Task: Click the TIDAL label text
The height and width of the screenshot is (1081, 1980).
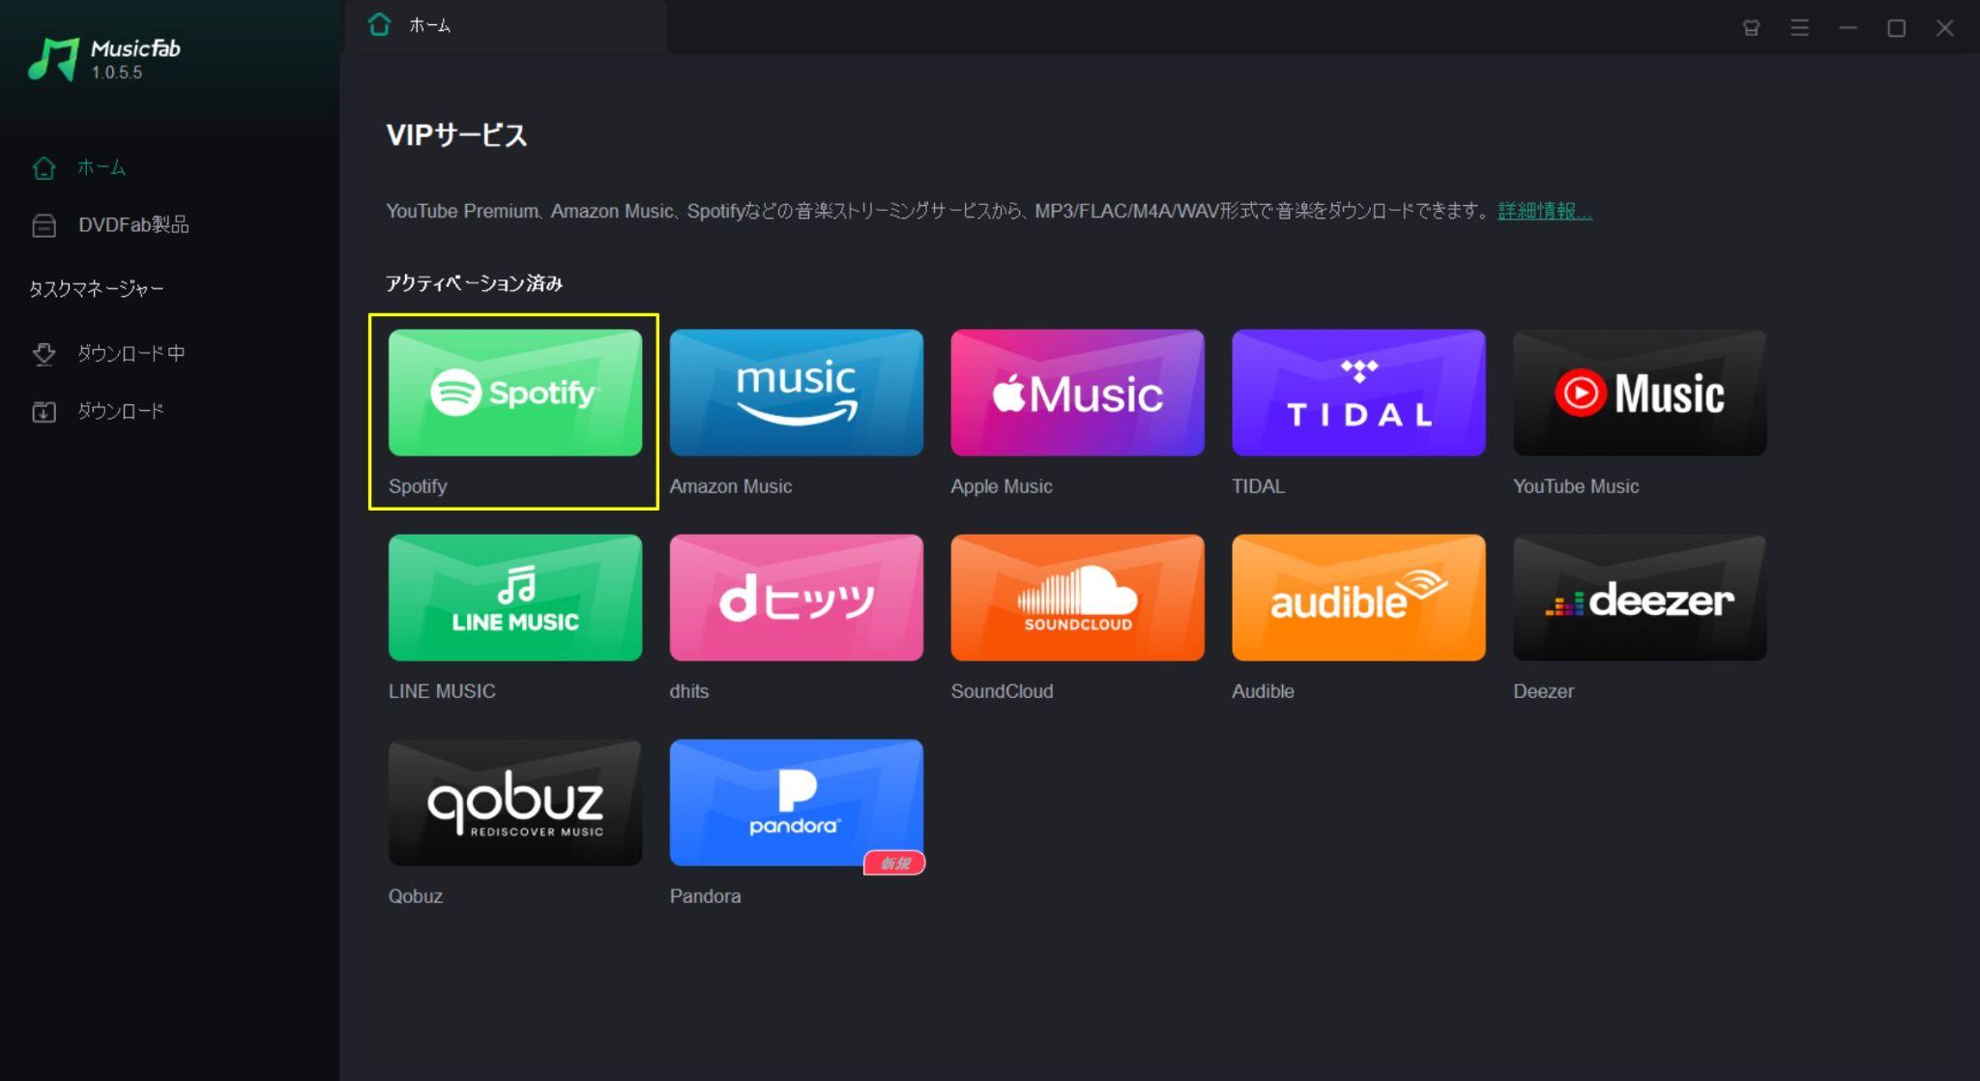Action: tap(1258, 486)
